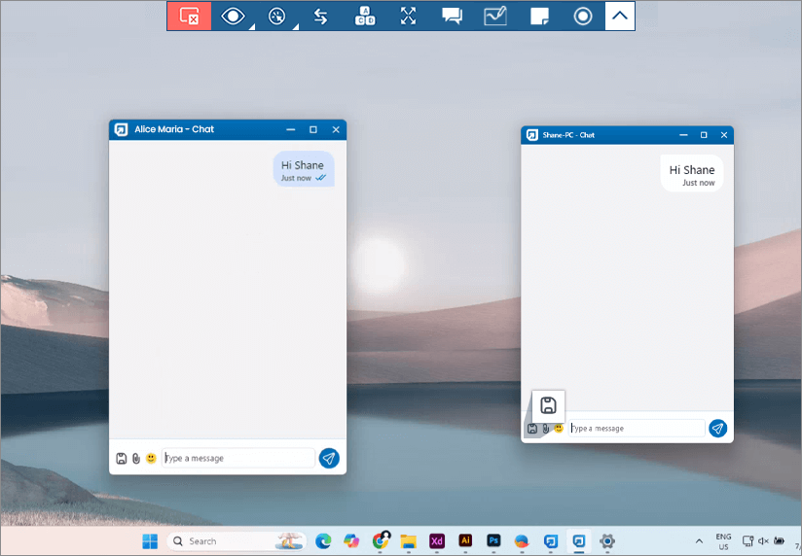Viewport: 802px width, 556px height.
Task: Click the sticky note icon in toolbar
Action: (539, 16)
